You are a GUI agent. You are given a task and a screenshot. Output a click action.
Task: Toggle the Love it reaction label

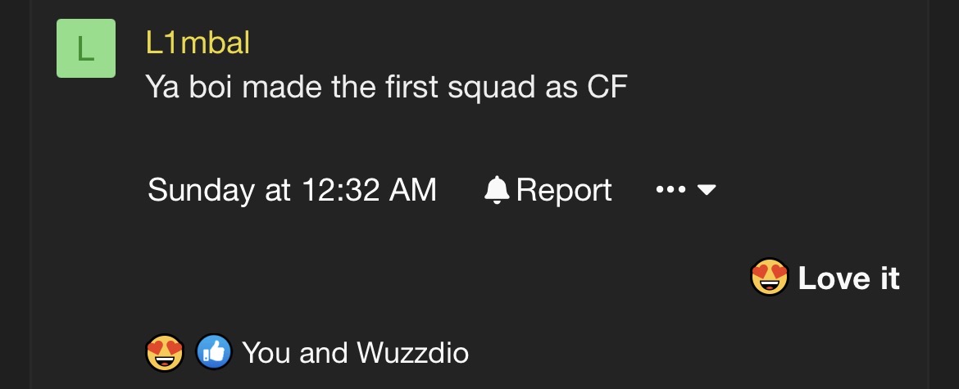848,278
